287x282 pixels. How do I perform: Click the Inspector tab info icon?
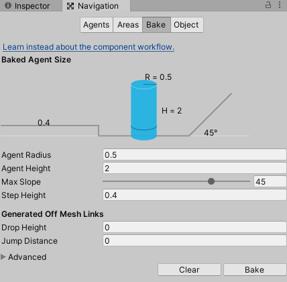(8, 5)
